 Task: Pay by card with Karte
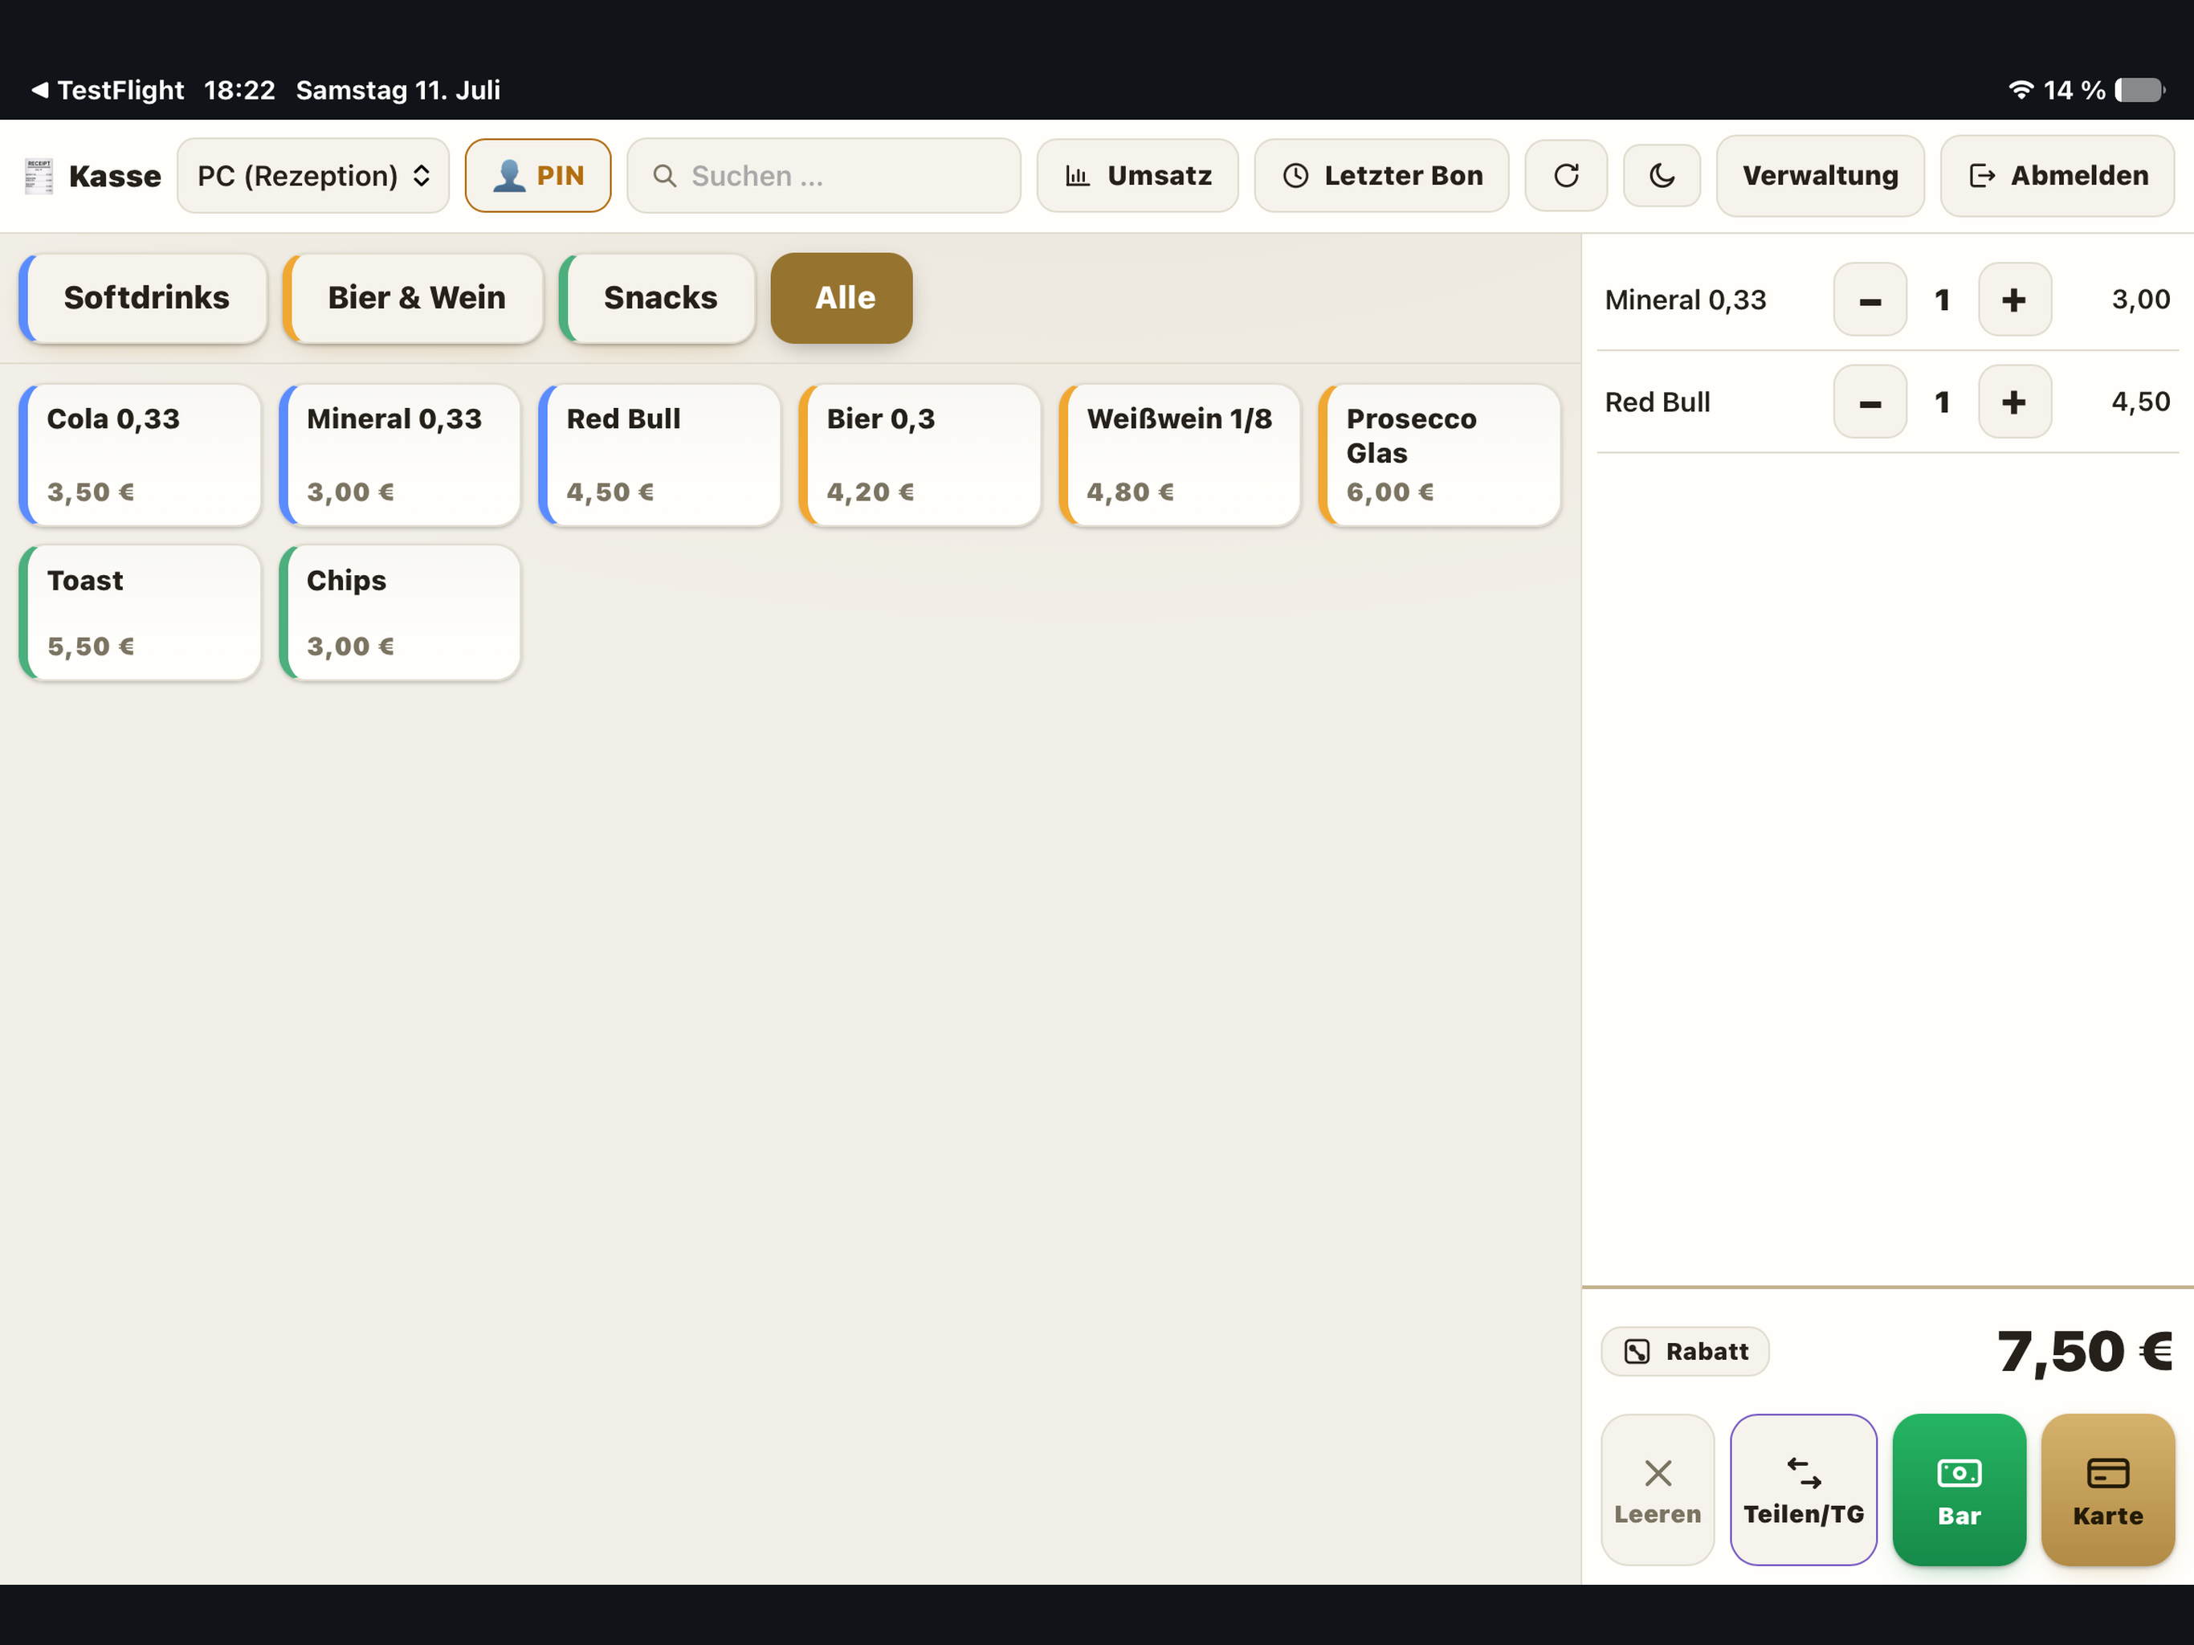coord(2106,1489)
